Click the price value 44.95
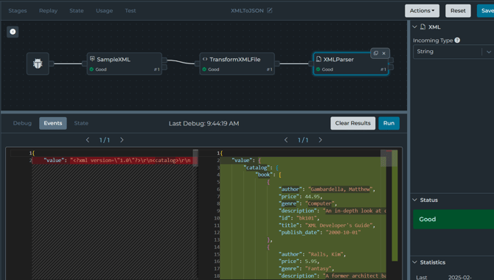 point(312,196)
